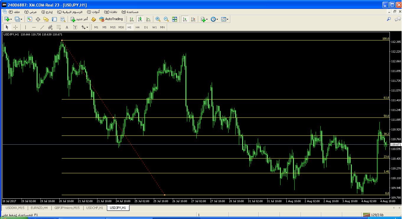
Task: Select the Text Label tool
Action: (75, 27)
